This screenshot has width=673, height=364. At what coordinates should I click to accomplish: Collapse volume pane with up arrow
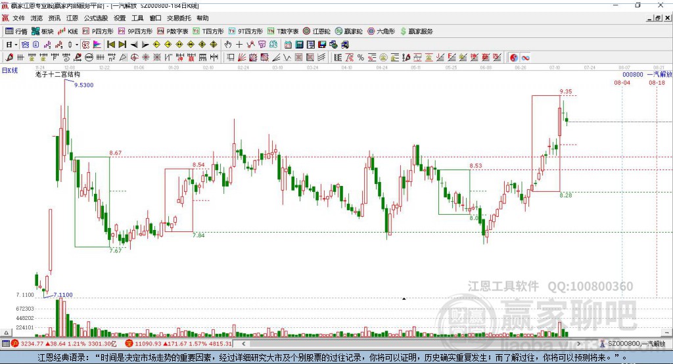pyautogui.click(x=5, y=332)
